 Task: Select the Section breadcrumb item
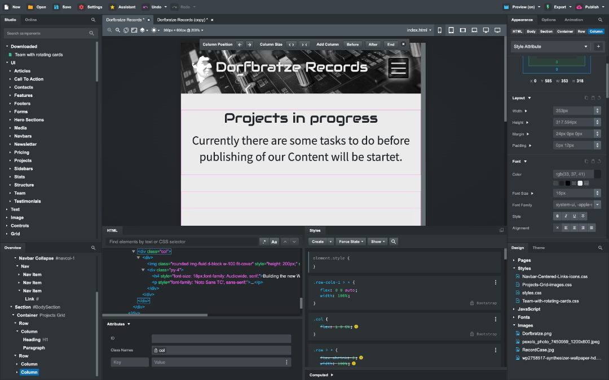[x=546, y=32]
